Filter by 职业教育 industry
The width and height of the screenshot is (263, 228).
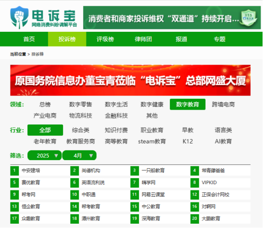point(152,130)
